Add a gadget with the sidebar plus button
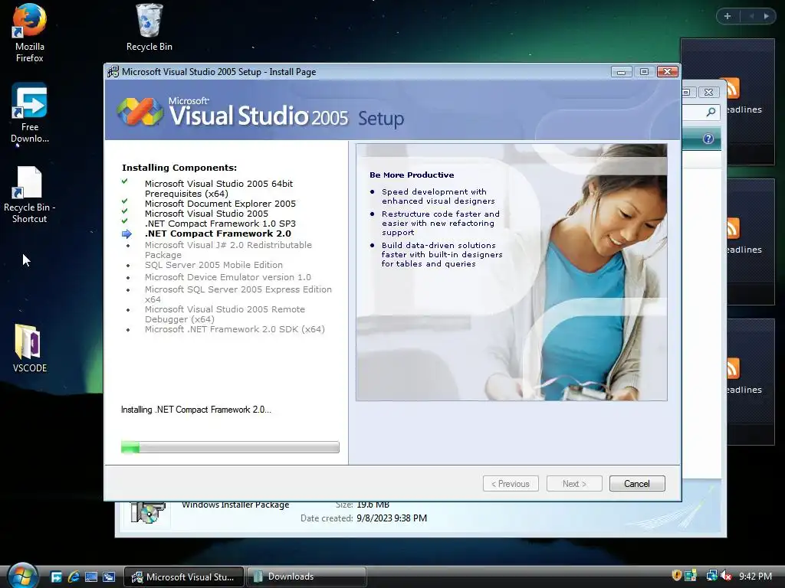This screenshot has width=785, height=588. point(728,16)
